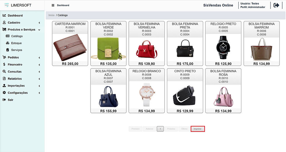Click the Configurações gear icon
Screen dimensions: 286x152
4,93
